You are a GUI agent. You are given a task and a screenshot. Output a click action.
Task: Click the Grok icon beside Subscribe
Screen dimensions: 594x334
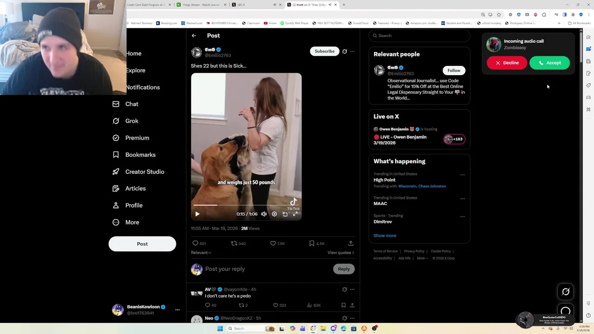344,51
